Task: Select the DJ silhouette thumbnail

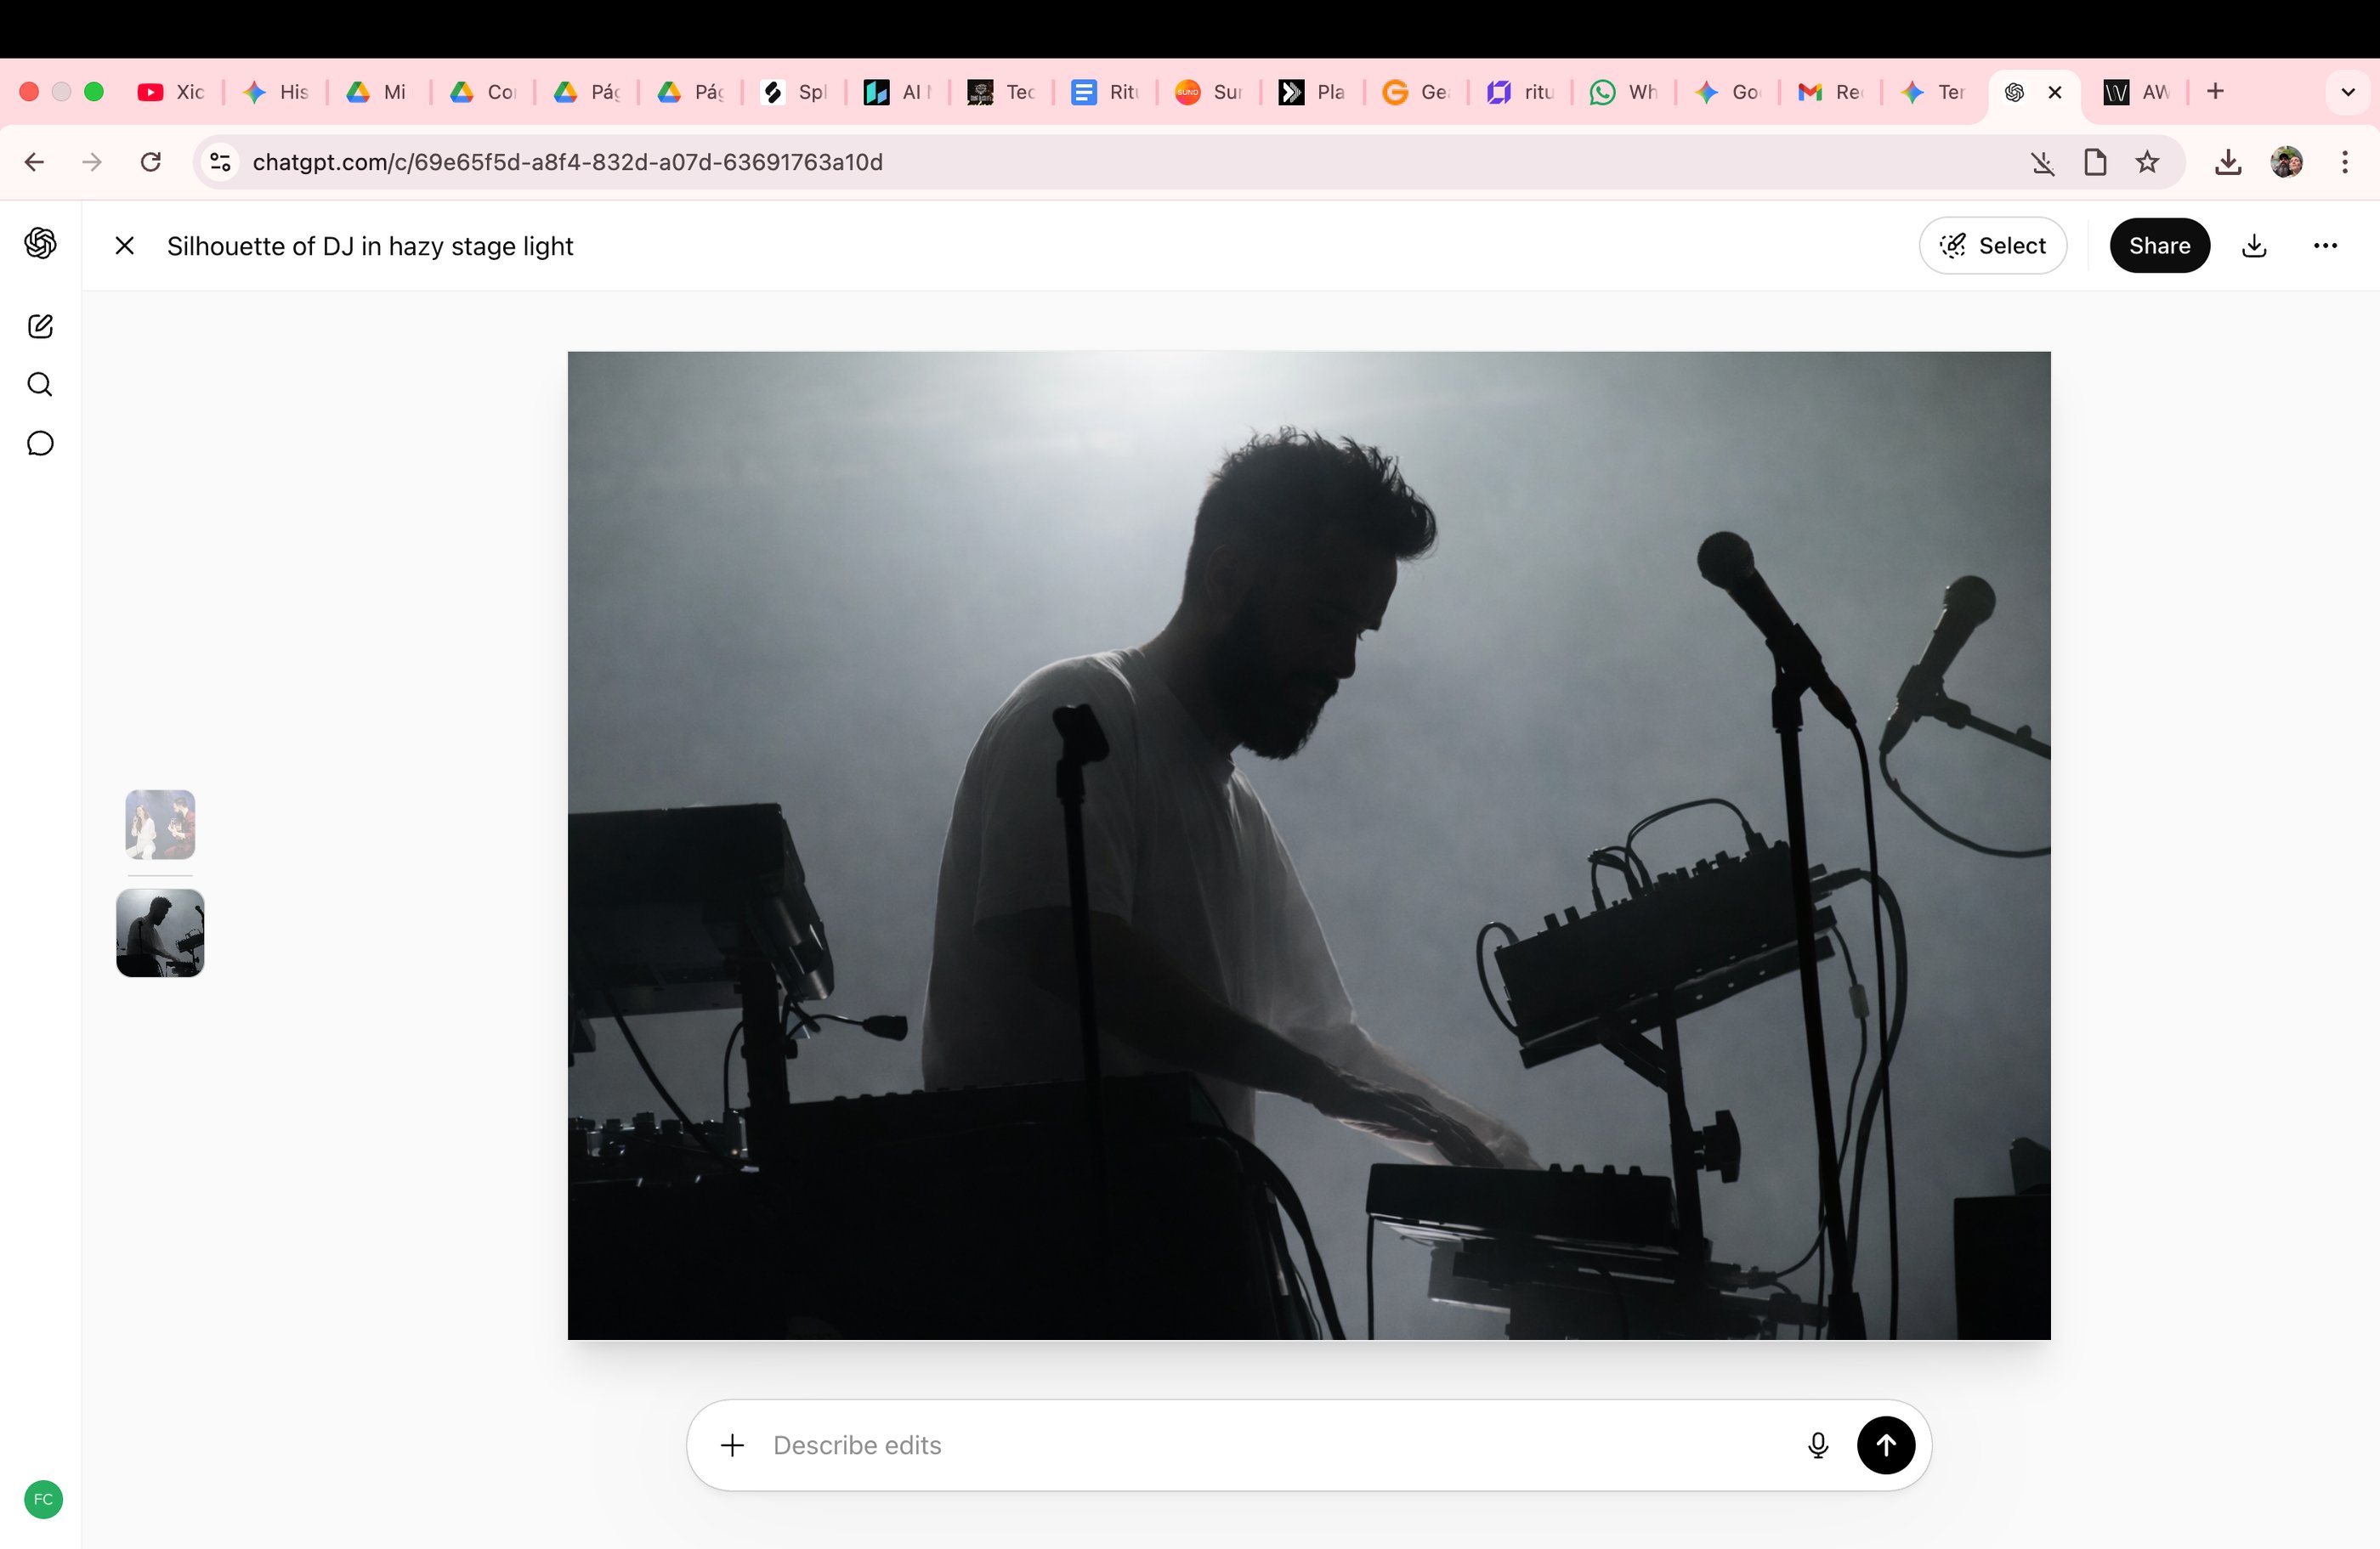Action: point(160,932)
